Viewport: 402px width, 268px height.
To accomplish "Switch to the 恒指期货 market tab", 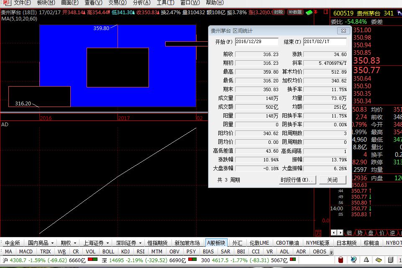I will [x=157, y=242].
